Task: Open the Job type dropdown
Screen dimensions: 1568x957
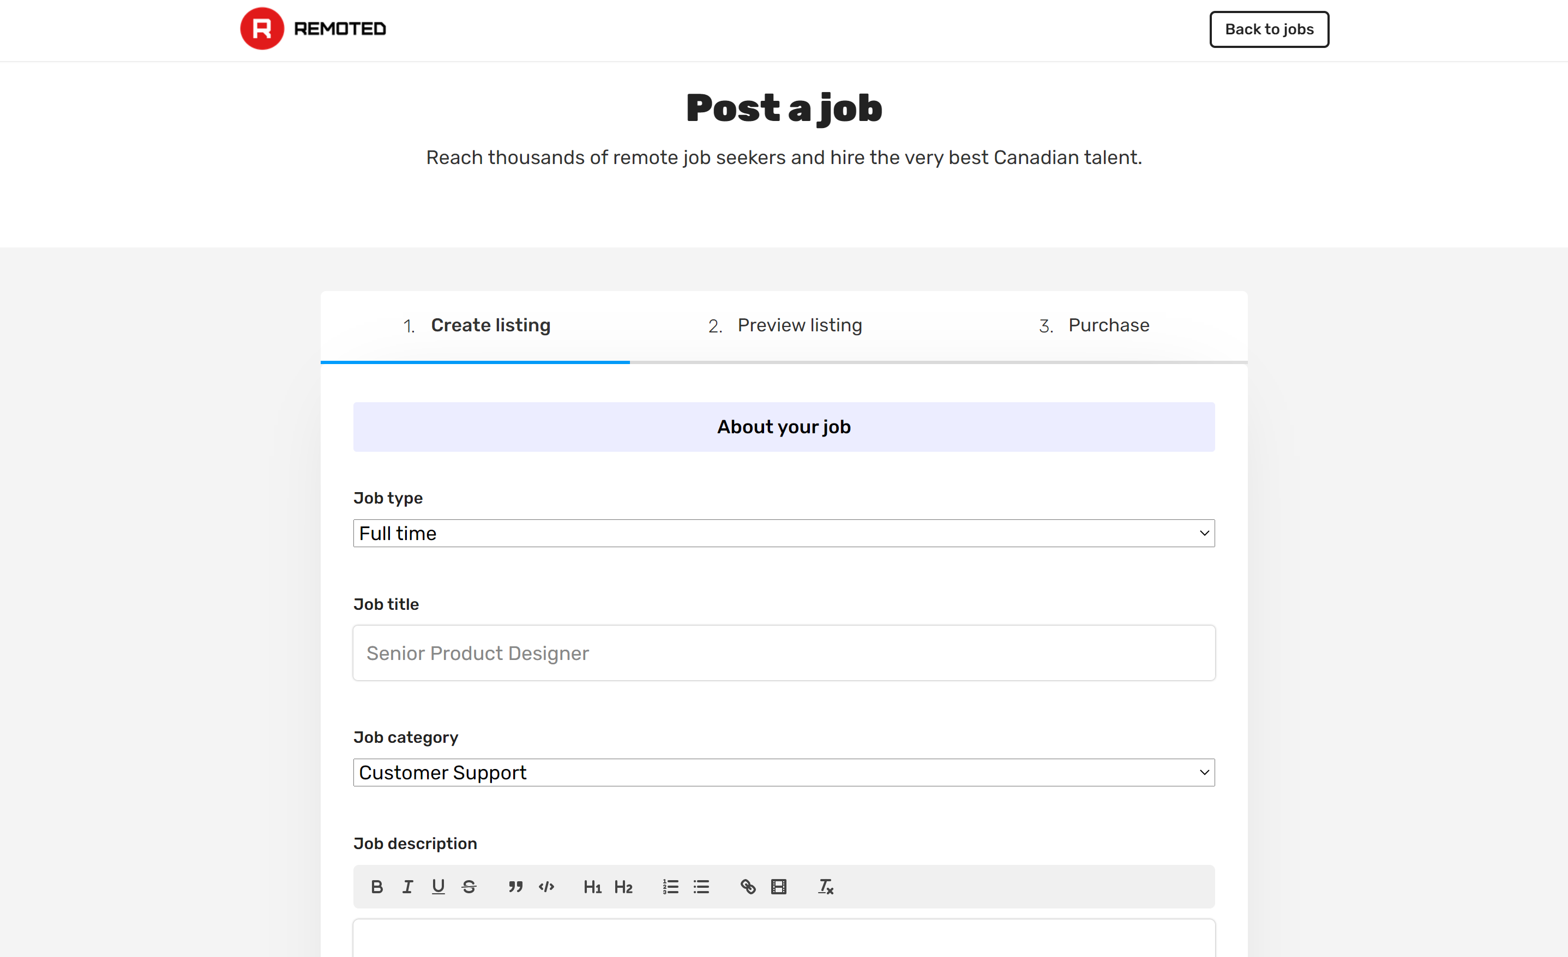Action: 783,533
